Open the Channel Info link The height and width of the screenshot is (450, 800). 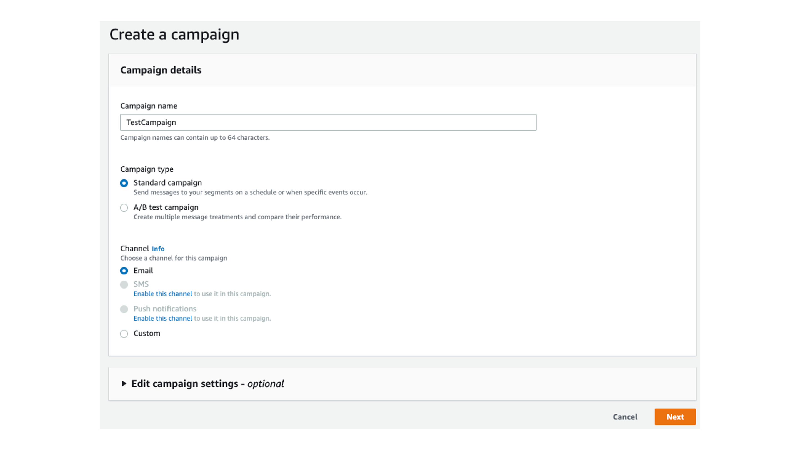click(x=158, y=249)
